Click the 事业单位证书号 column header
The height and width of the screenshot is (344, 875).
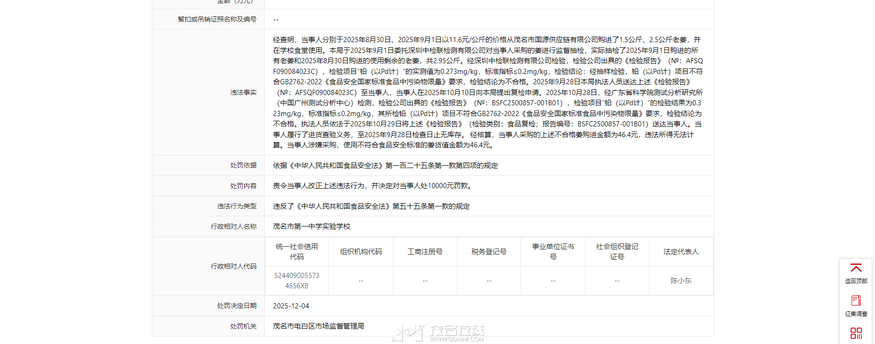553,252
